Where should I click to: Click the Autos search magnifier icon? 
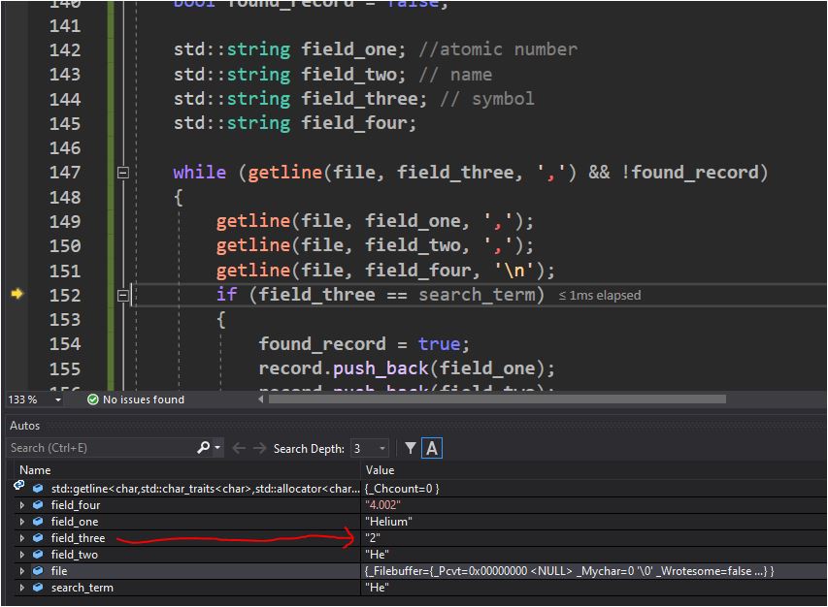pyautogui.click(x=203, y=448)
